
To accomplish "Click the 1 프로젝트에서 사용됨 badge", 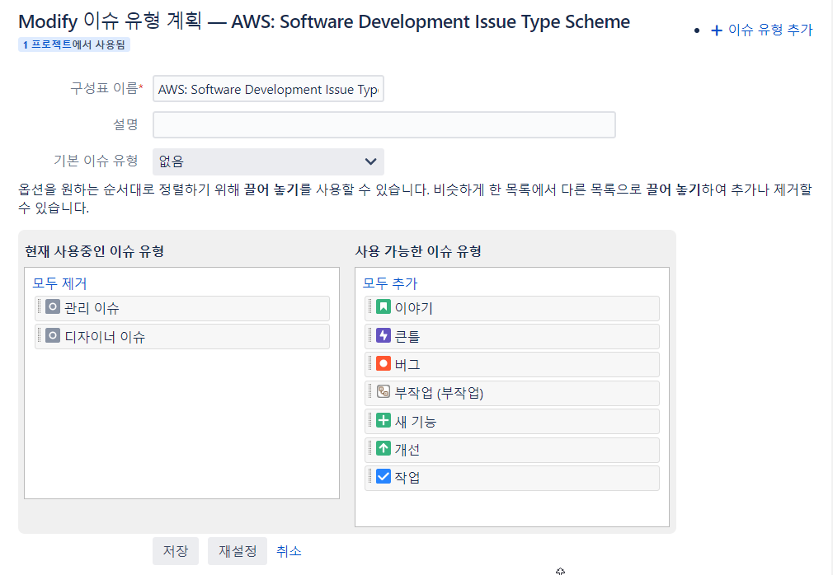I will (x=74, y=44).
